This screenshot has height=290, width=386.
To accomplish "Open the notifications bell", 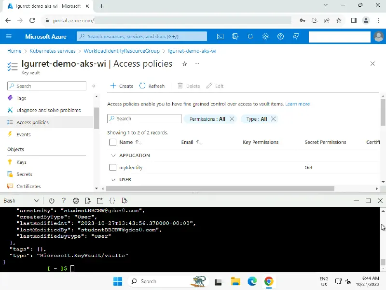I will [250, 36].
